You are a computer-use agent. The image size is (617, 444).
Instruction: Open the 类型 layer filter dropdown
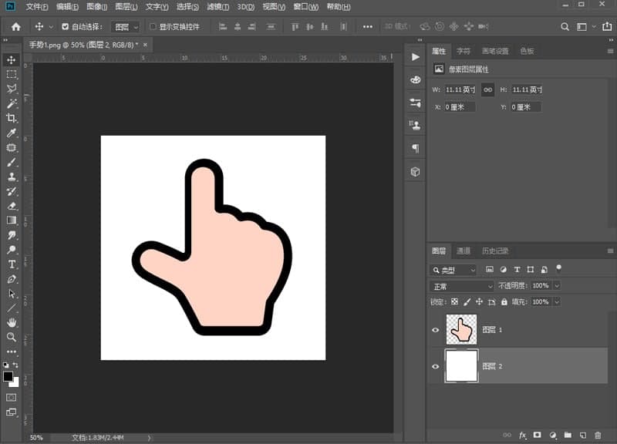coord(453,270)
